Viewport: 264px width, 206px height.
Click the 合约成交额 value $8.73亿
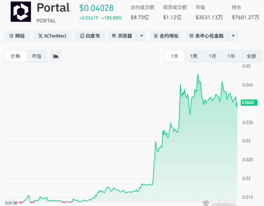pyautogui.click(x=140, y=17)
